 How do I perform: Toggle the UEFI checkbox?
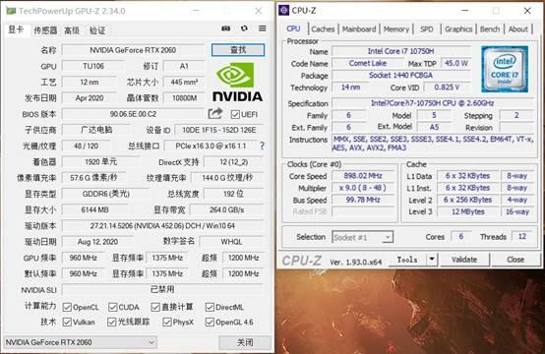235,114
